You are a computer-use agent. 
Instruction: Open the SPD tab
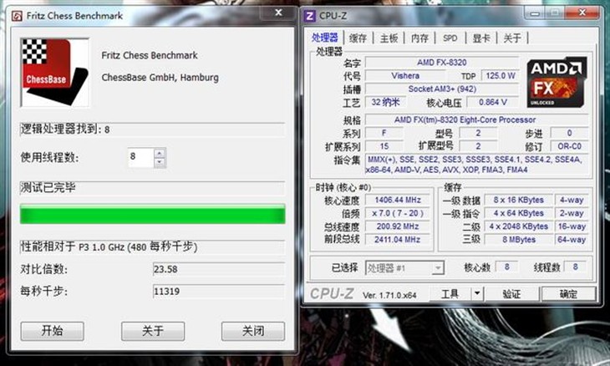[x=450, y=38]
